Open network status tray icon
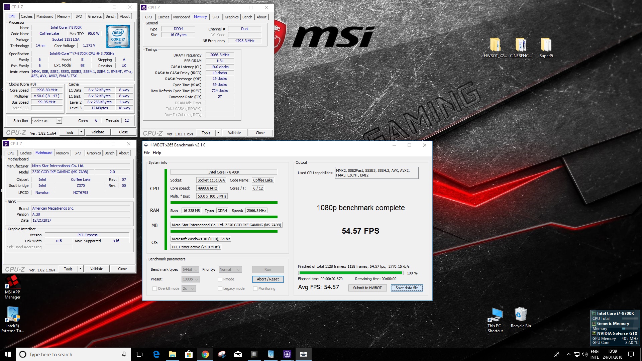Screen dimensions: 642x361 click(576, 354)
